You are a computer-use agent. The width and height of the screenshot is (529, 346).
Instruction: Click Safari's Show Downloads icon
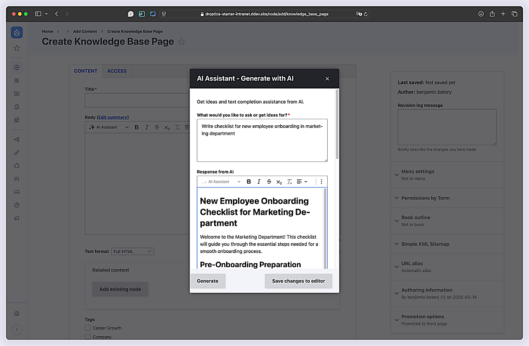481,14
